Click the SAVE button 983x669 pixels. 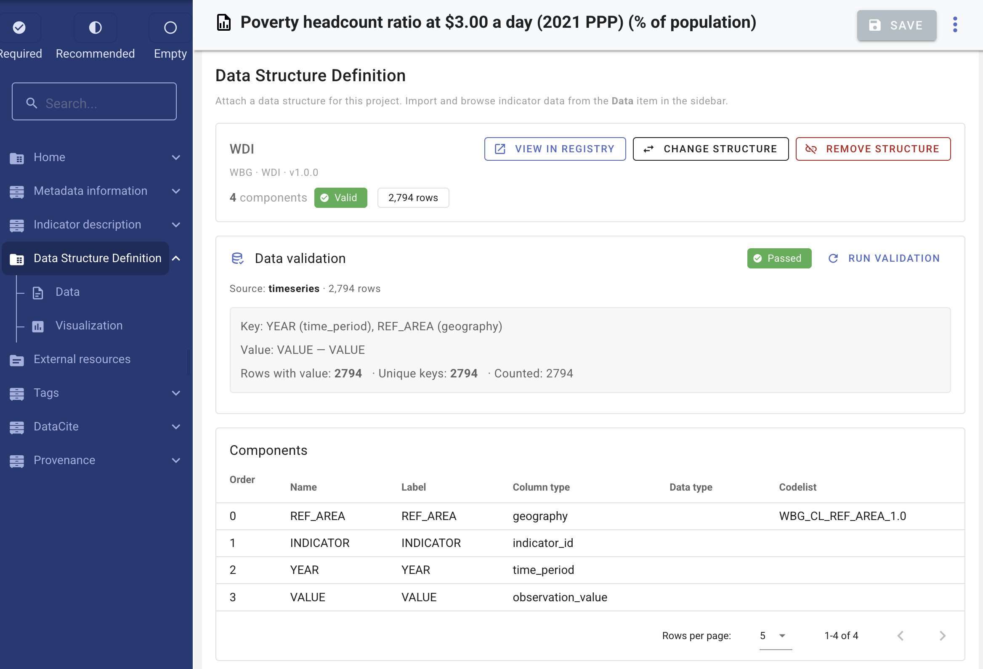click(897, 25)
